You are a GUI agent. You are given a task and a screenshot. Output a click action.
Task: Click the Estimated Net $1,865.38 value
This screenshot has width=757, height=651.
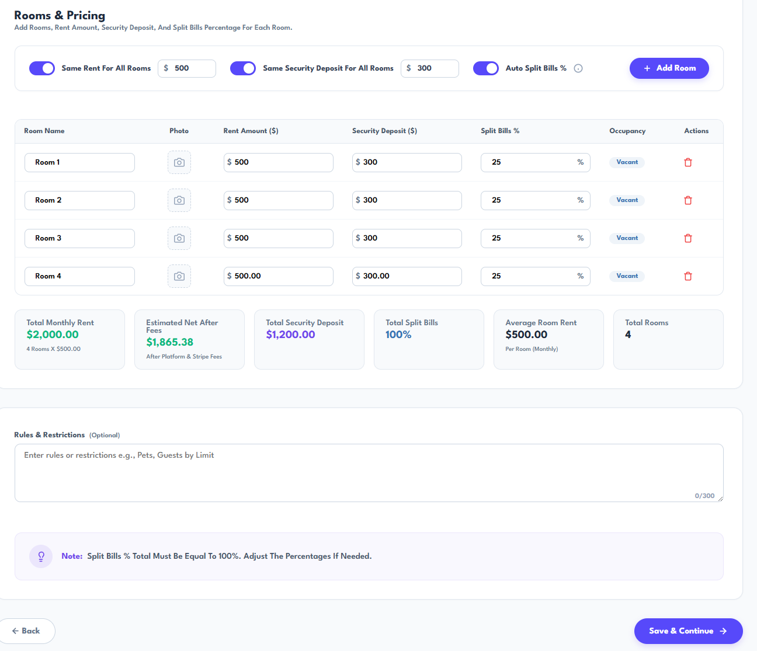click(x=170, y=342)
